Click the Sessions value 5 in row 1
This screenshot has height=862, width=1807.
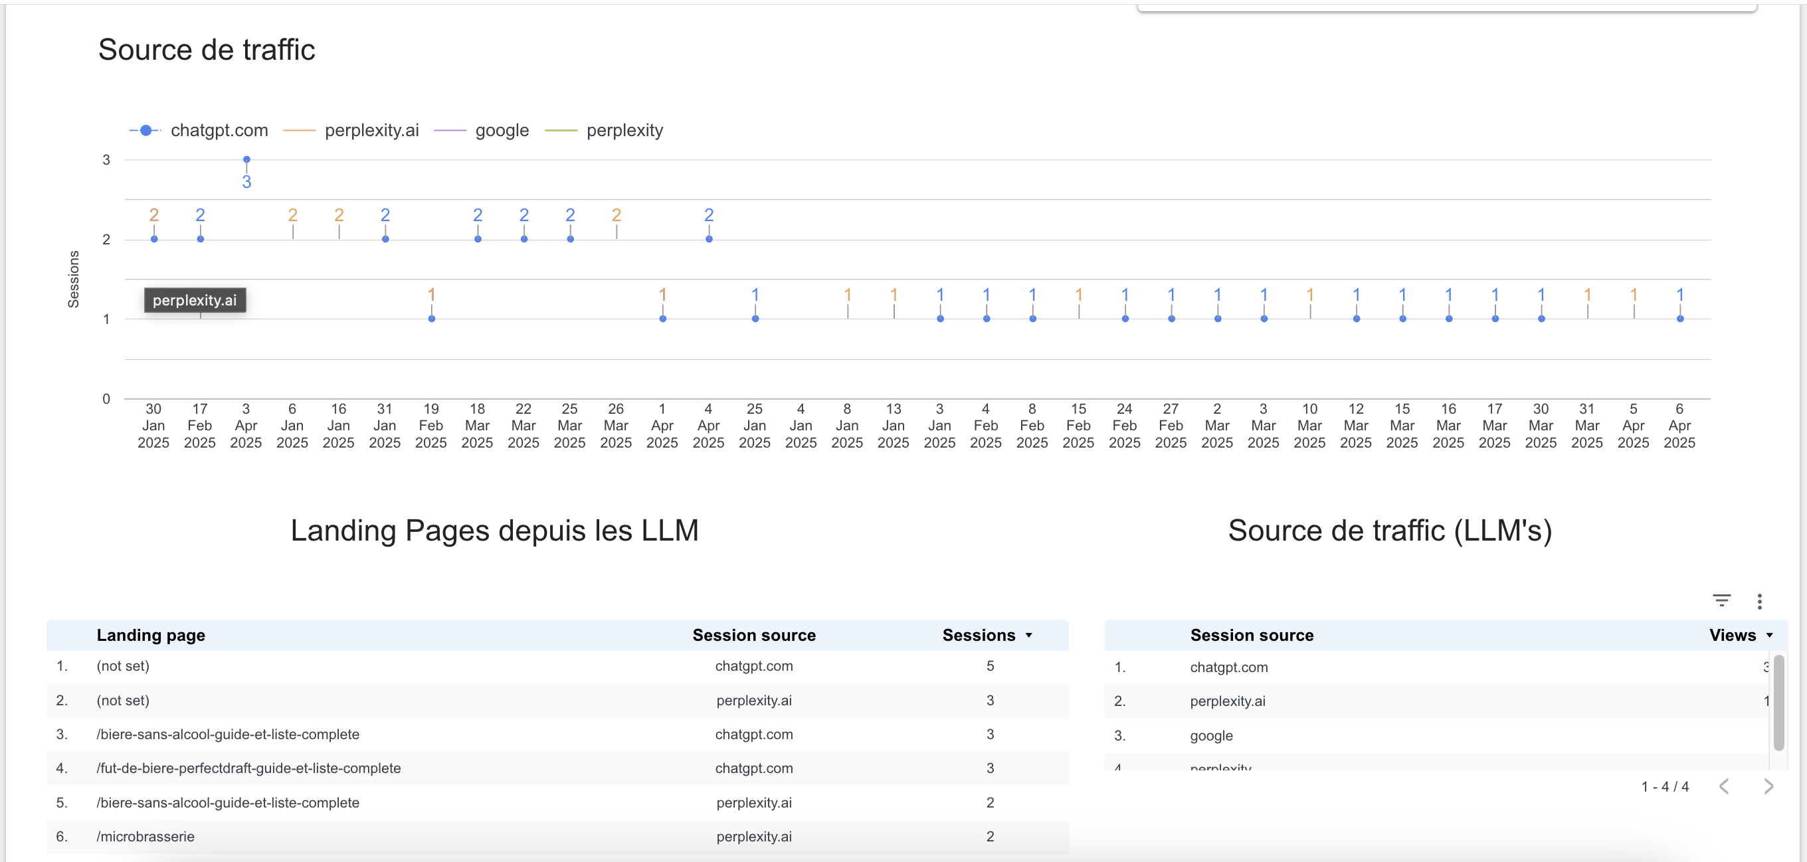pyautogui.click(x=990, y=665)
